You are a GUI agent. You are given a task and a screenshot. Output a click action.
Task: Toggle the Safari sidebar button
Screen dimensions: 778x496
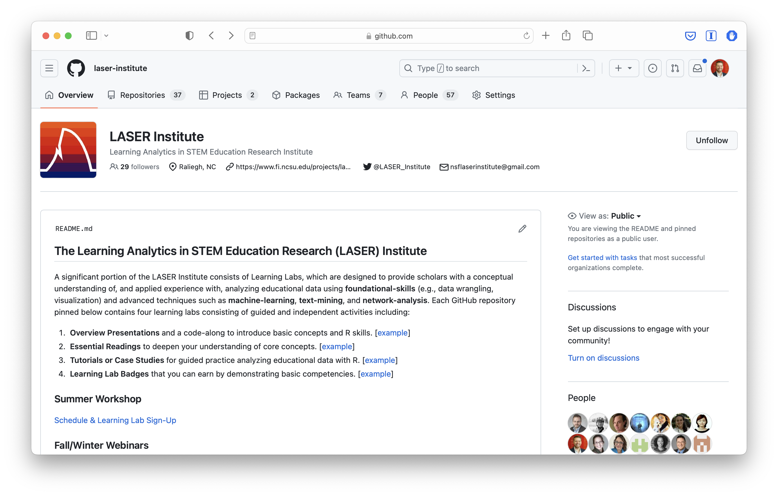click(91, 36)
